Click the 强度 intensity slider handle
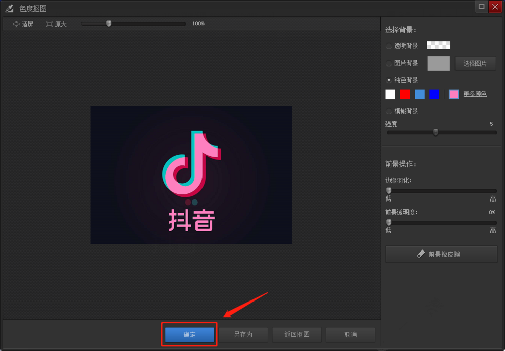This screenshot has width=505, height=351. coord(436,132)
